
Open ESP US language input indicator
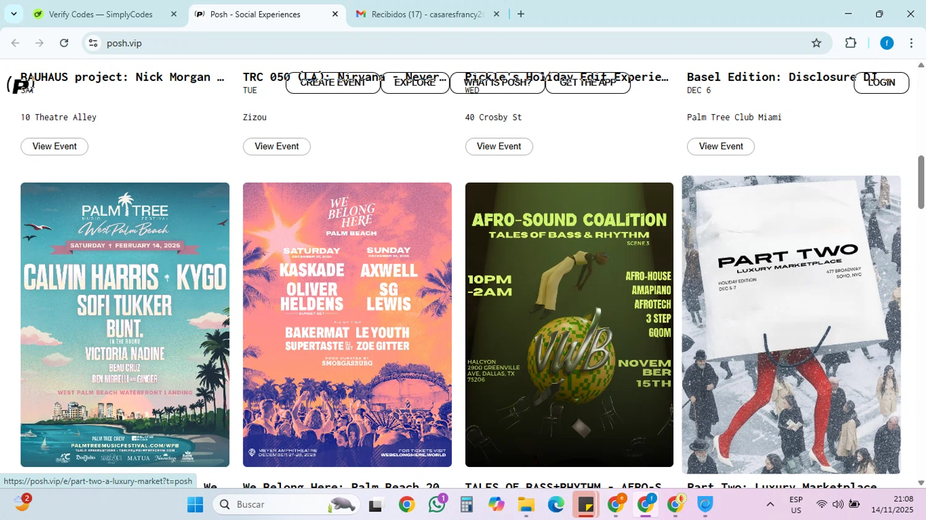(x=796, y=505)
